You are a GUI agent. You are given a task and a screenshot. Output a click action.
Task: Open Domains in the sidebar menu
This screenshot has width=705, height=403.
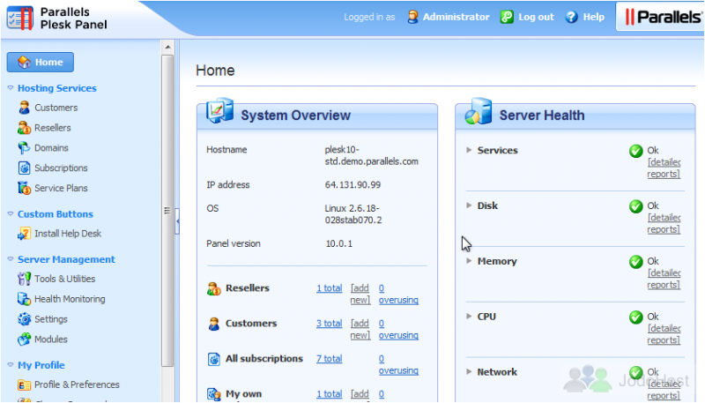51,147
